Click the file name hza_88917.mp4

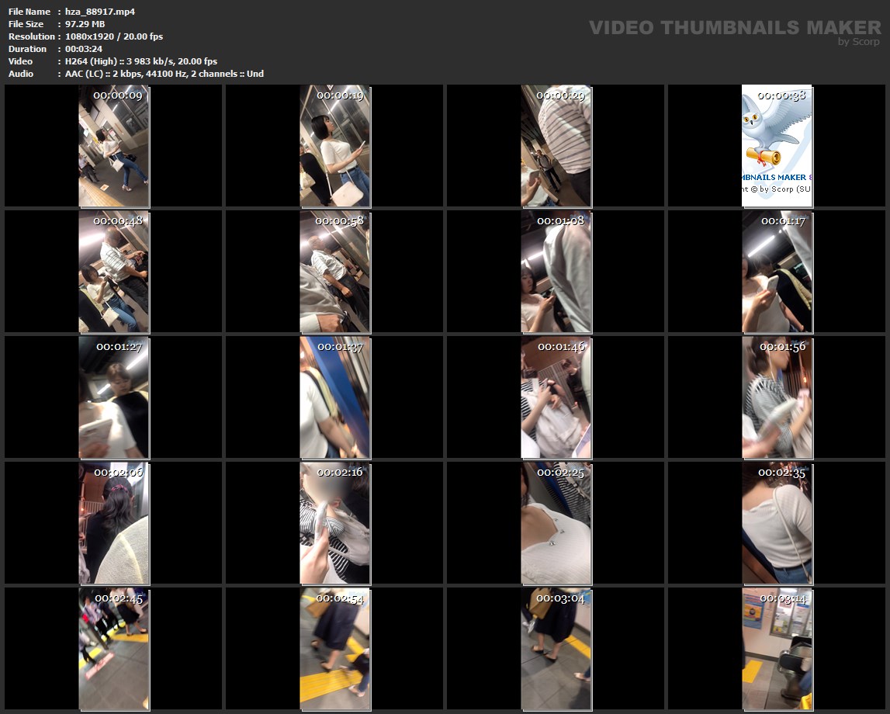point(100,12)
